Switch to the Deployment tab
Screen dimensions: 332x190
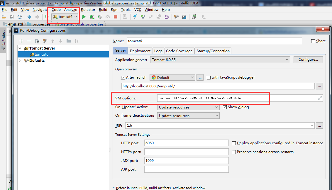(140, 51)
